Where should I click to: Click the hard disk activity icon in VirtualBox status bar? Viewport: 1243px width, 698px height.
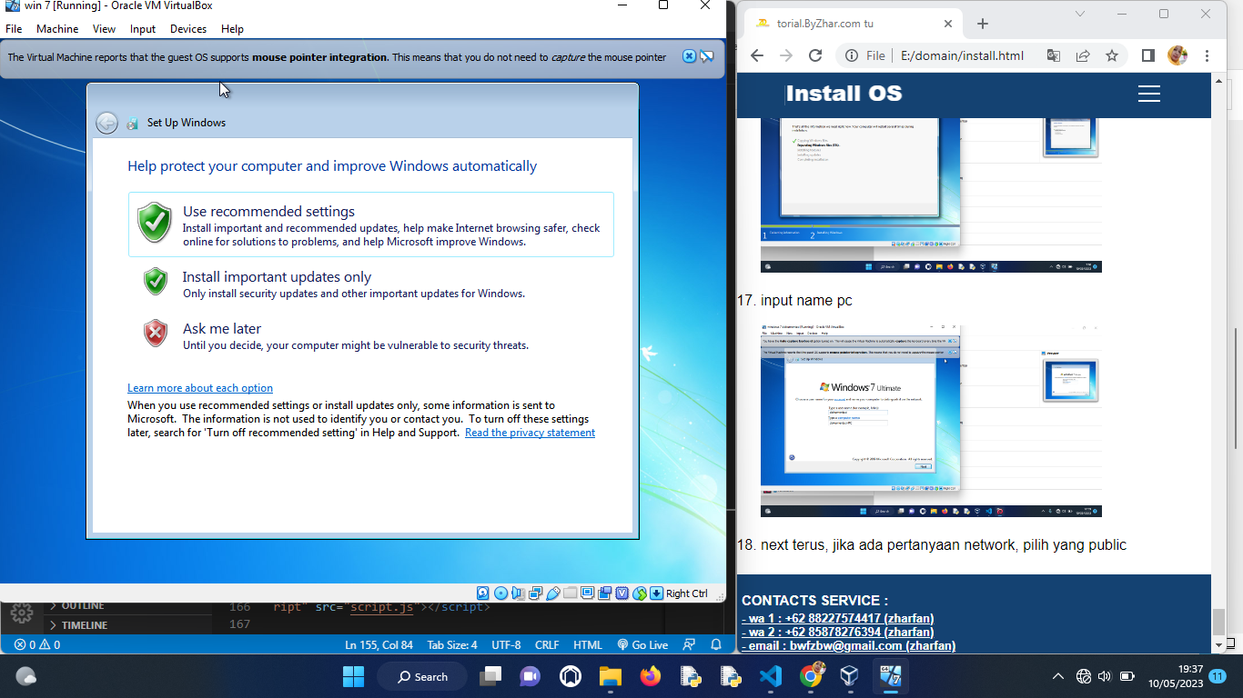pyautogui.click(x=482, y=593)
